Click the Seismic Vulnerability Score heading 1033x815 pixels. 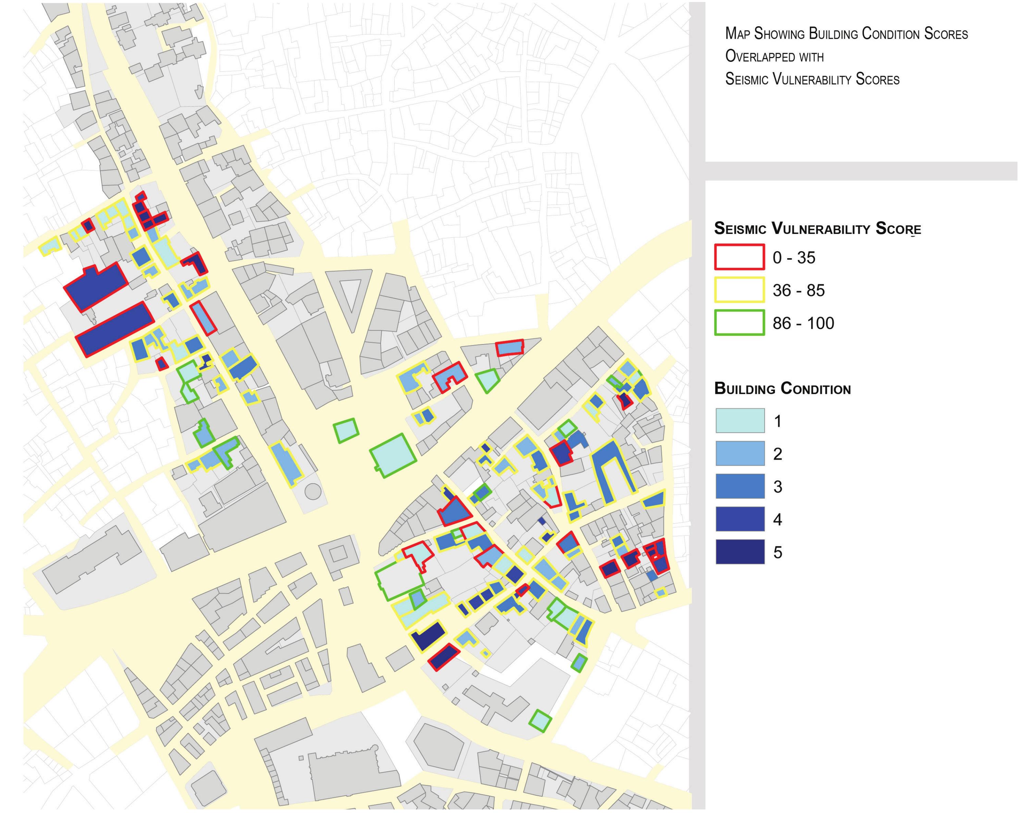(x=817, y=228)
